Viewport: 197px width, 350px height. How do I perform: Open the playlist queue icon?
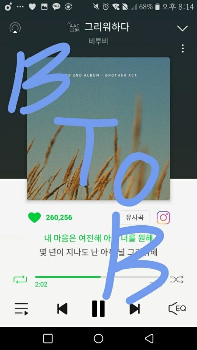(x=21, y=309)
